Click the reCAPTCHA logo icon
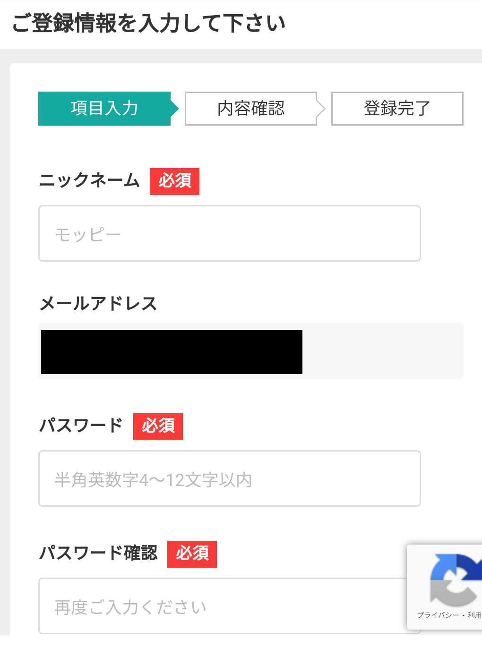 [455, 579]
